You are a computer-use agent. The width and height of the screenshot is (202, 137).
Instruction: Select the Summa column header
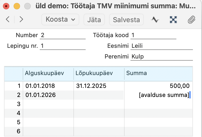(x=158, y=73)
